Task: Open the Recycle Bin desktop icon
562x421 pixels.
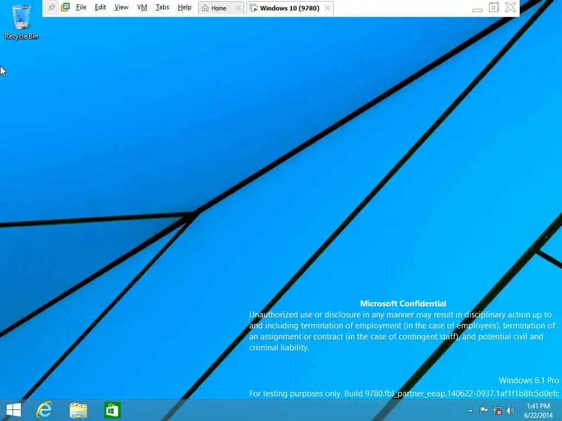Action: click(x=21, y=22)
